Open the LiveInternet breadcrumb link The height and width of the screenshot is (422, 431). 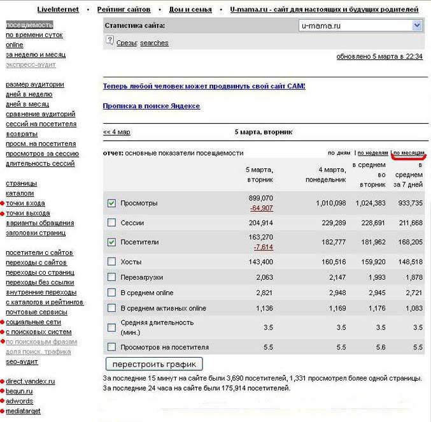58,10
